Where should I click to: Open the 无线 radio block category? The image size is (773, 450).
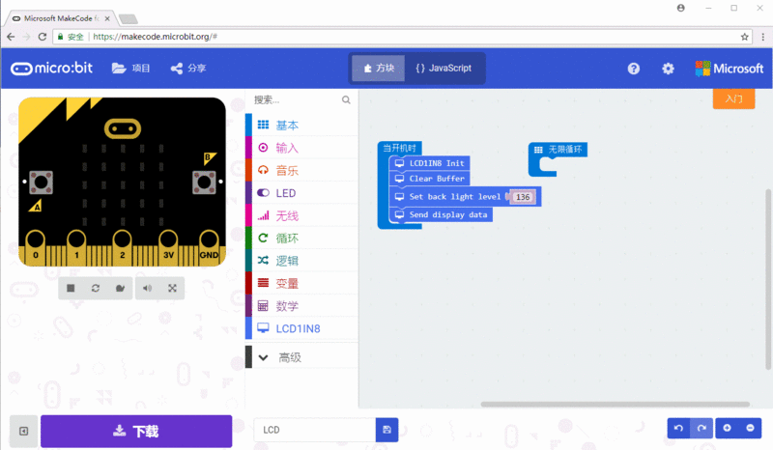(x=301, y=215)
